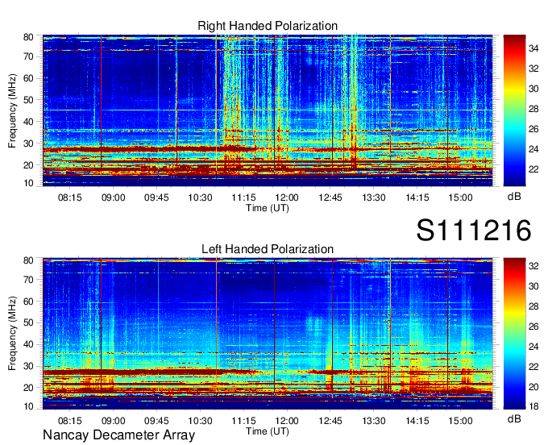The height and width of the screenshot is (445, 548).
Task: Click 13:30 tick on right-handed time axis
Action: pos(374,198)
